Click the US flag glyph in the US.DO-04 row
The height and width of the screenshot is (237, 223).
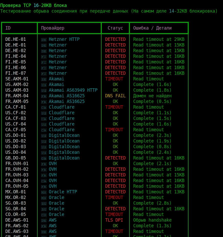[x=44, y=153]
